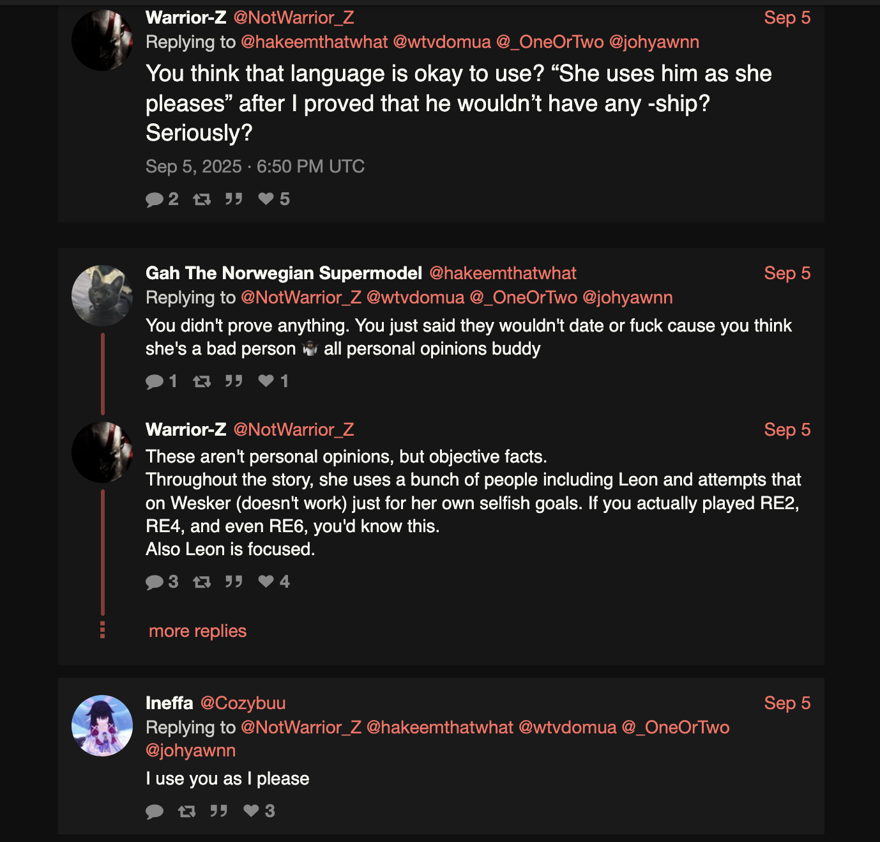Click reply icon on Gah's tweet
This screenshot has height=842, width=880.
[x=155, y=381]
